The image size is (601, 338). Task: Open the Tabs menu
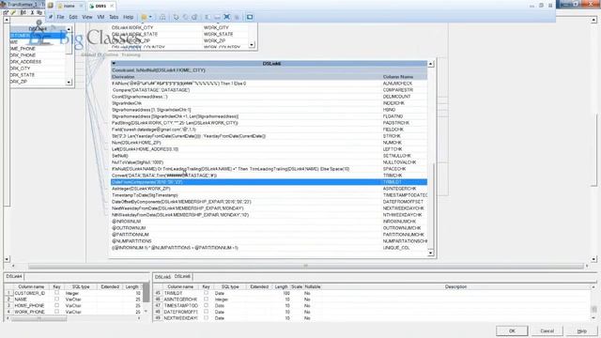click(114, 17)
